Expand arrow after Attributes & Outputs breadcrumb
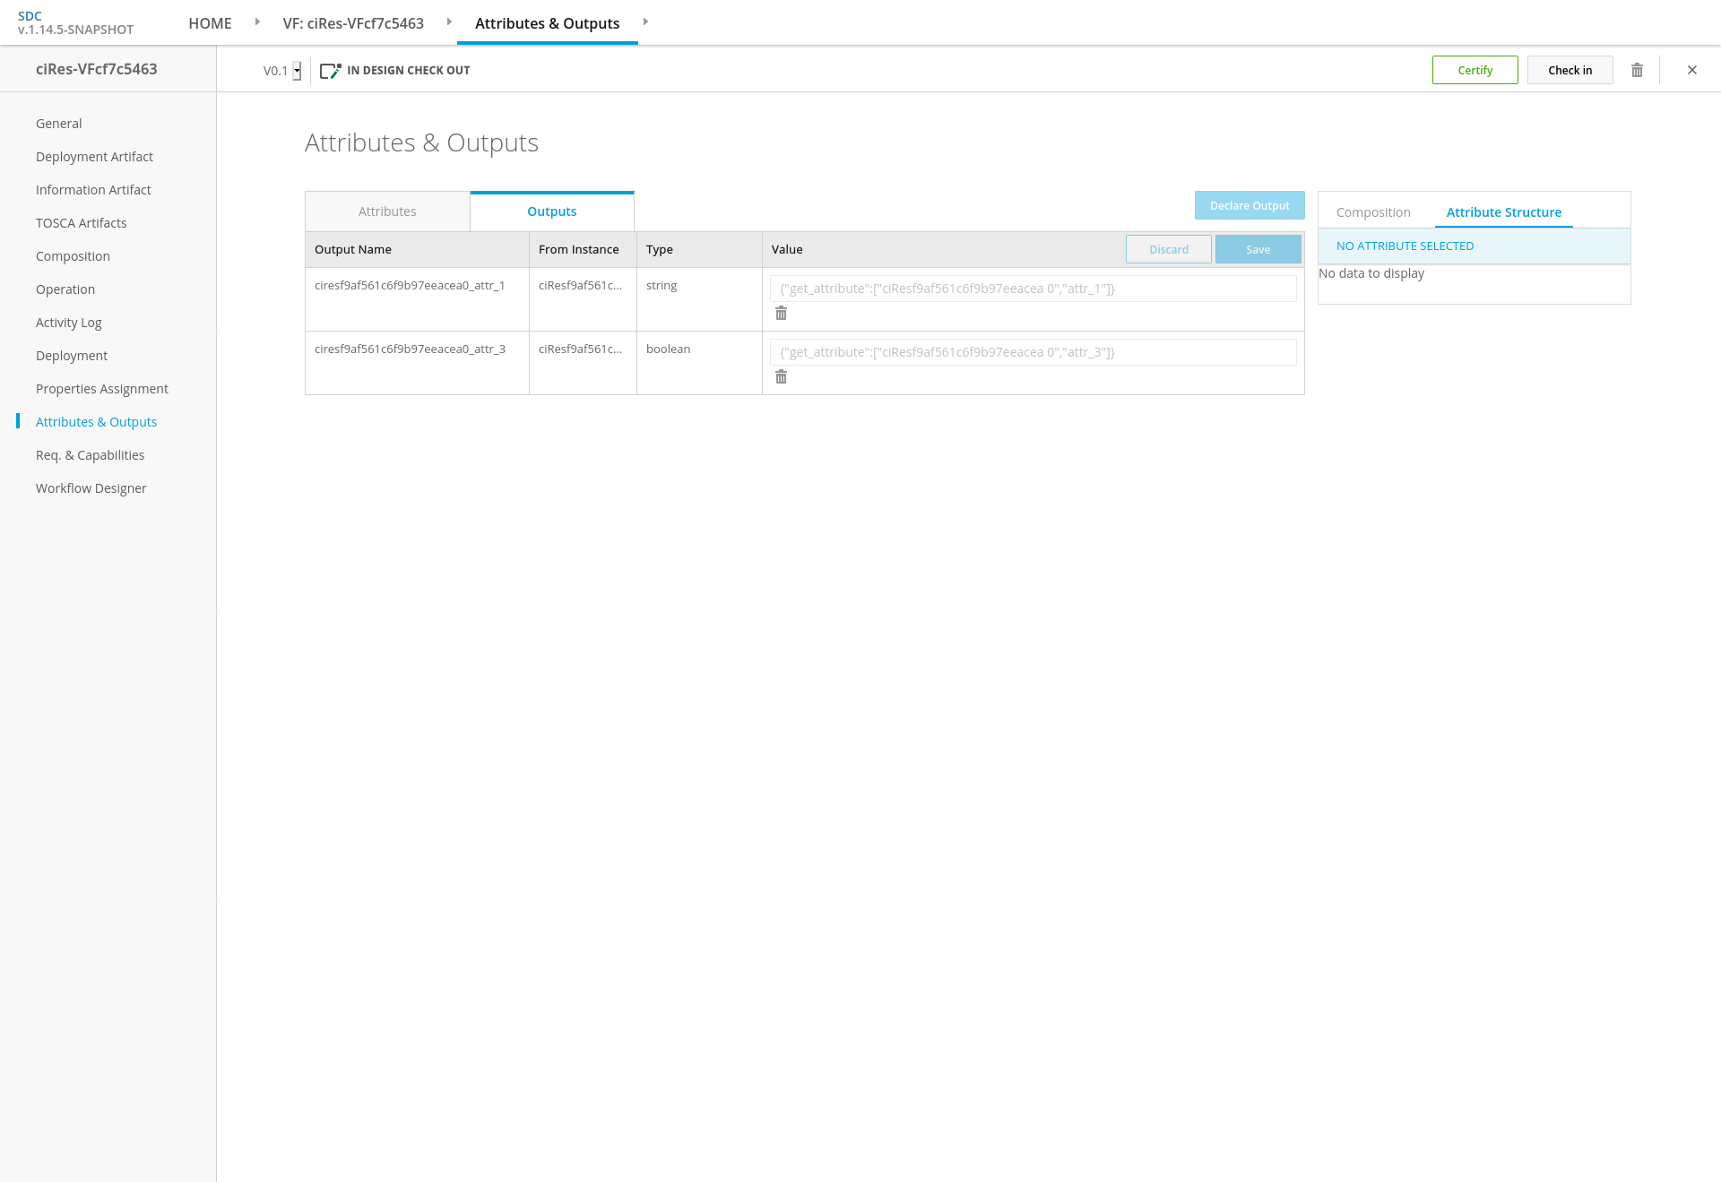1721x1182 pixels. click(645, 22)
